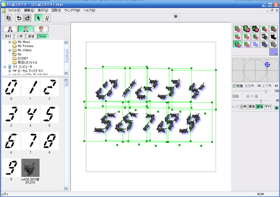280x197 pixels.
Task: Click the blue crosshair angle marker
Action: coord(267,64)
